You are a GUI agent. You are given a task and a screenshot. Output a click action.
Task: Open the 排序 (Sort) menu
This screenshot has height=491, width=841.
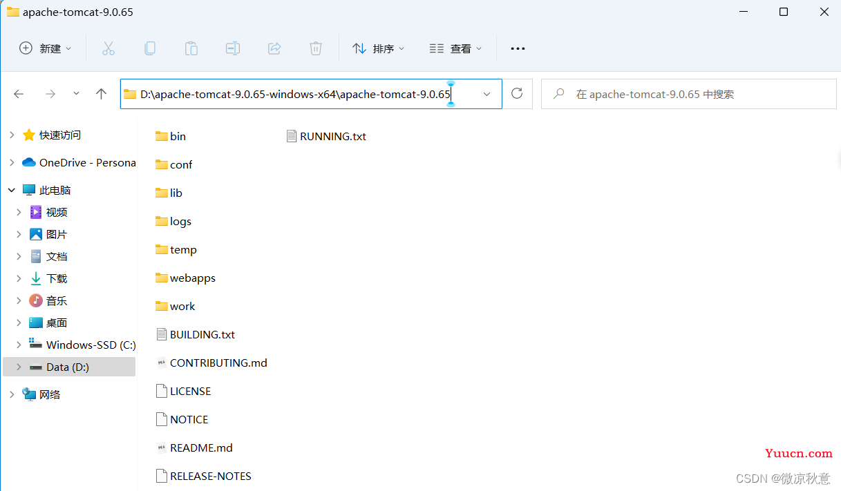378,48
